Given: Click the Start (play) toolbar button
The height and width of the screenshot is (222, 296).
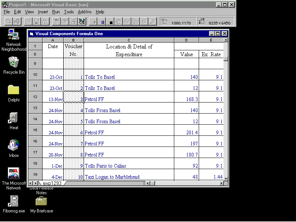Looking at the screenshot, I should (95, 22).
